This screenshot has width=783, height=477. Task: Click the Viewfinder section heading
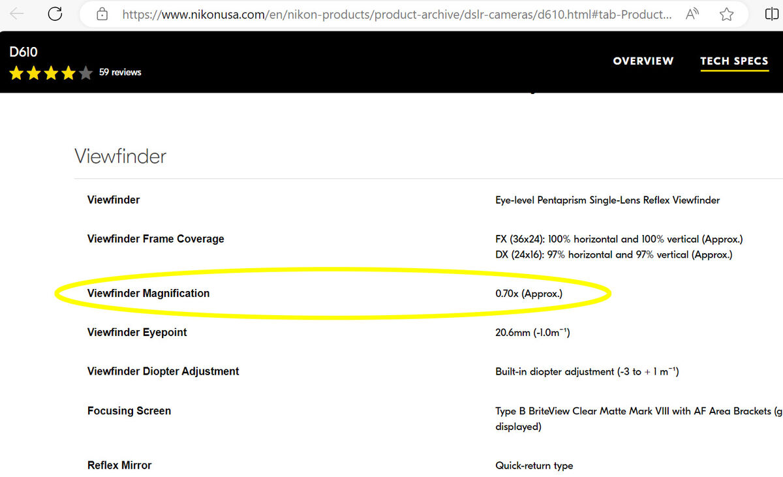[x=120, y=157]
